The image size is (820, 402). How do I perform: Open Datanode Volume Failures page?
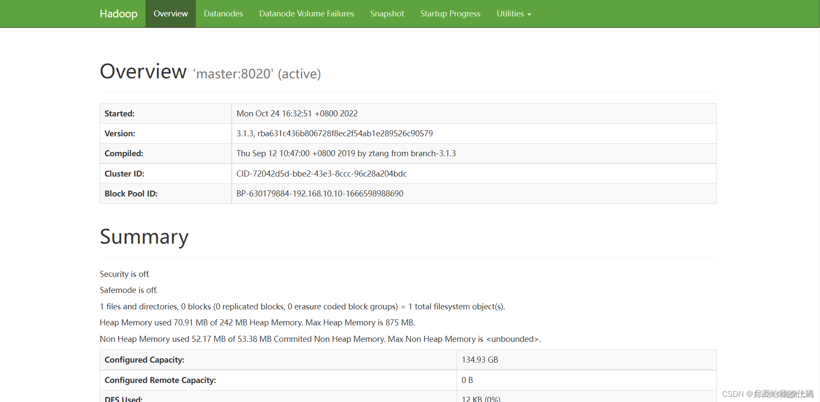(x=306, y=14)
